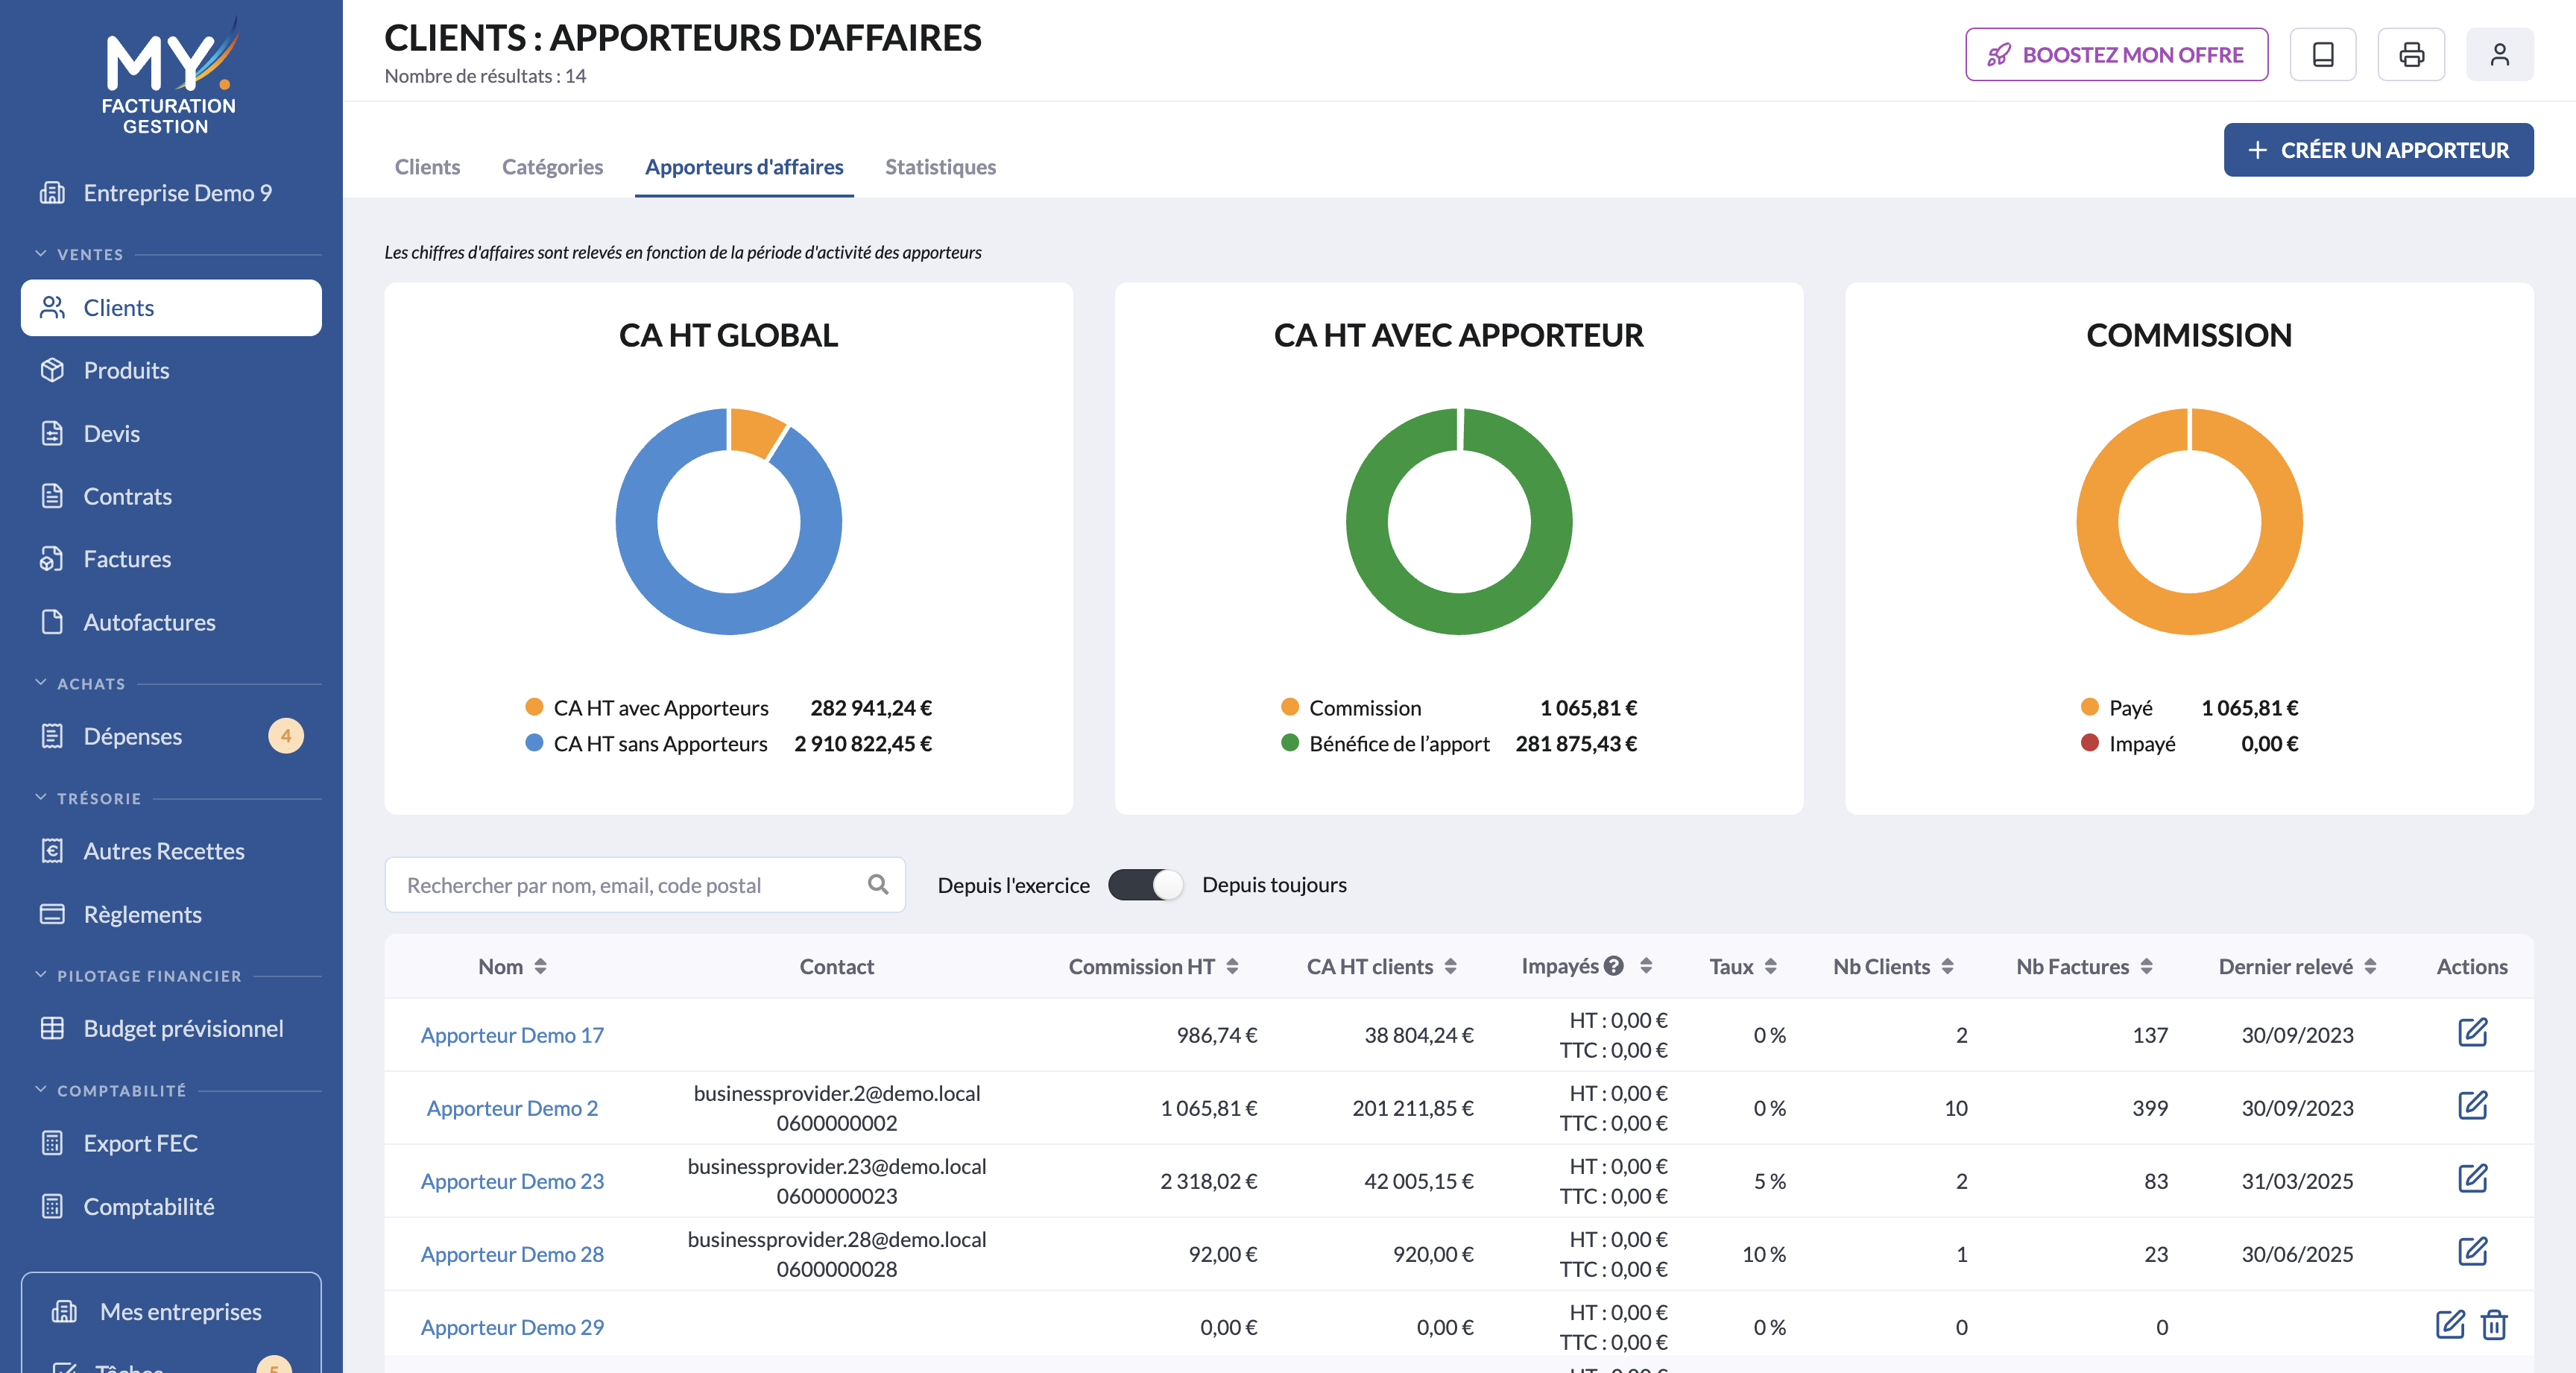Edit Apporteur Demo 2 row
Viewport: 2576px width, 1373px height.
(x=2472, y=1105)
